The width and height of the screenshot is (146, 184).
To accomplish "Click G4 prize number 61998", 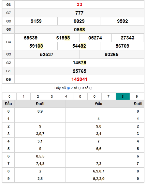I will pos(63,38).
